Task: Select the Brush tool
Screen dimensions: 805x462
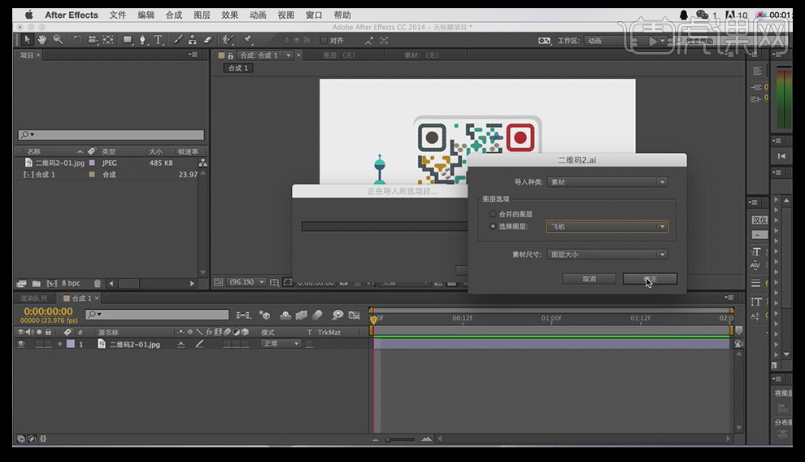Action: click(x=178, y=39)
